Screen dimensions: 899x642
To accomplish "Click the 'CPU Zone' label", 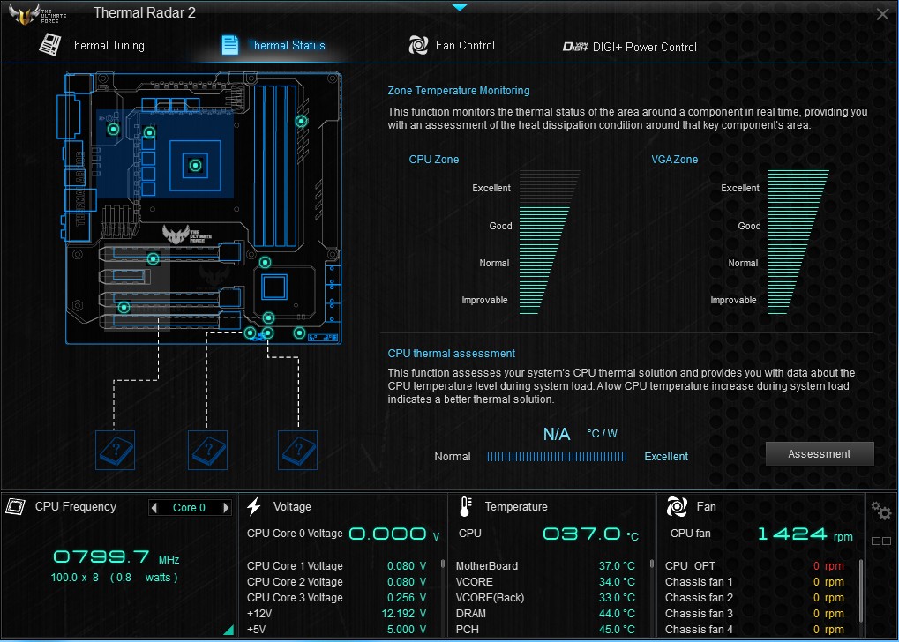I will coord(434,160).
